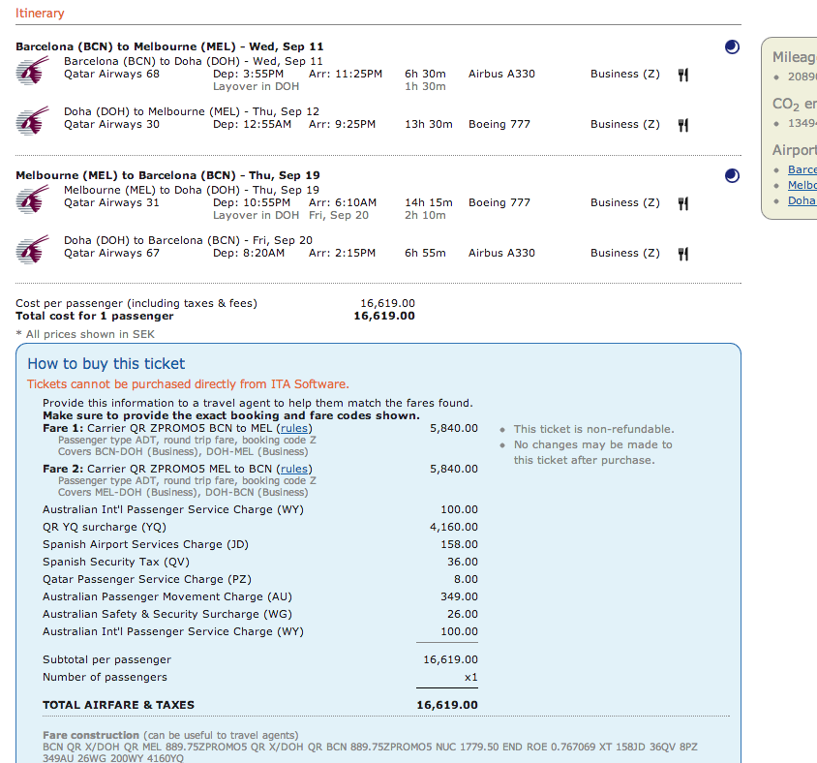Screen dimensions: 817x763
Task: Click the fare construction string starting 'BCN QR X/DOH'
Action: (370, 752)
